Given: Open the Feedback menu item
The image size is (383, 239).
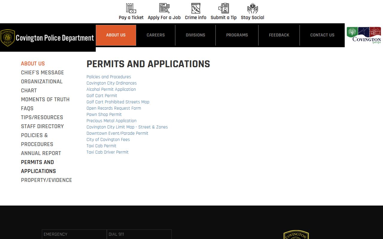Looking at the screenshot, I should coord(279,35).
